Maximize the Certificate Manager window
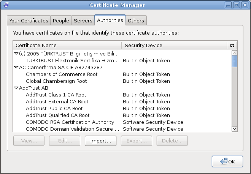This screenshot has width=251, height=174. point(237,5)
